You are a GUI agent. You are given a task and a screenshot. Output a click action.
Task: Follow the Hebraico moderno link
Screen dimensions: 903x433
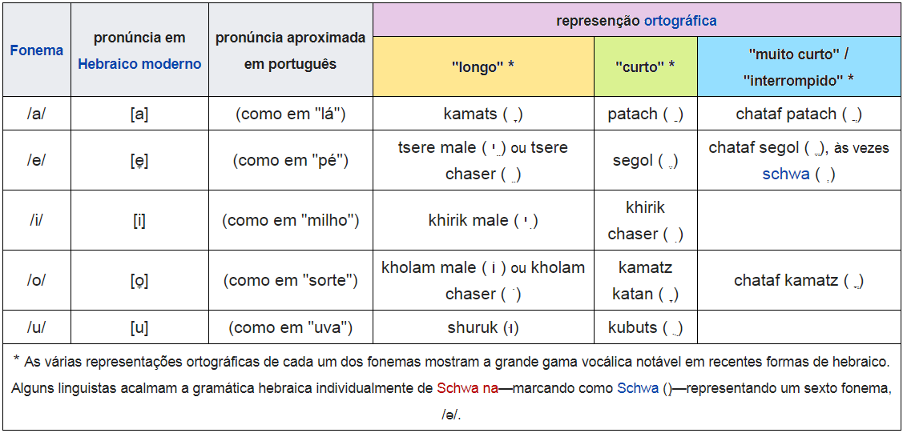tap(139, 64)
